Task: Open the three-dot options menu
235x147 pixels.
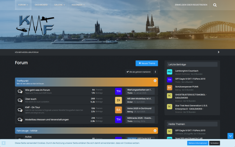Action: [x=155, y=72]
